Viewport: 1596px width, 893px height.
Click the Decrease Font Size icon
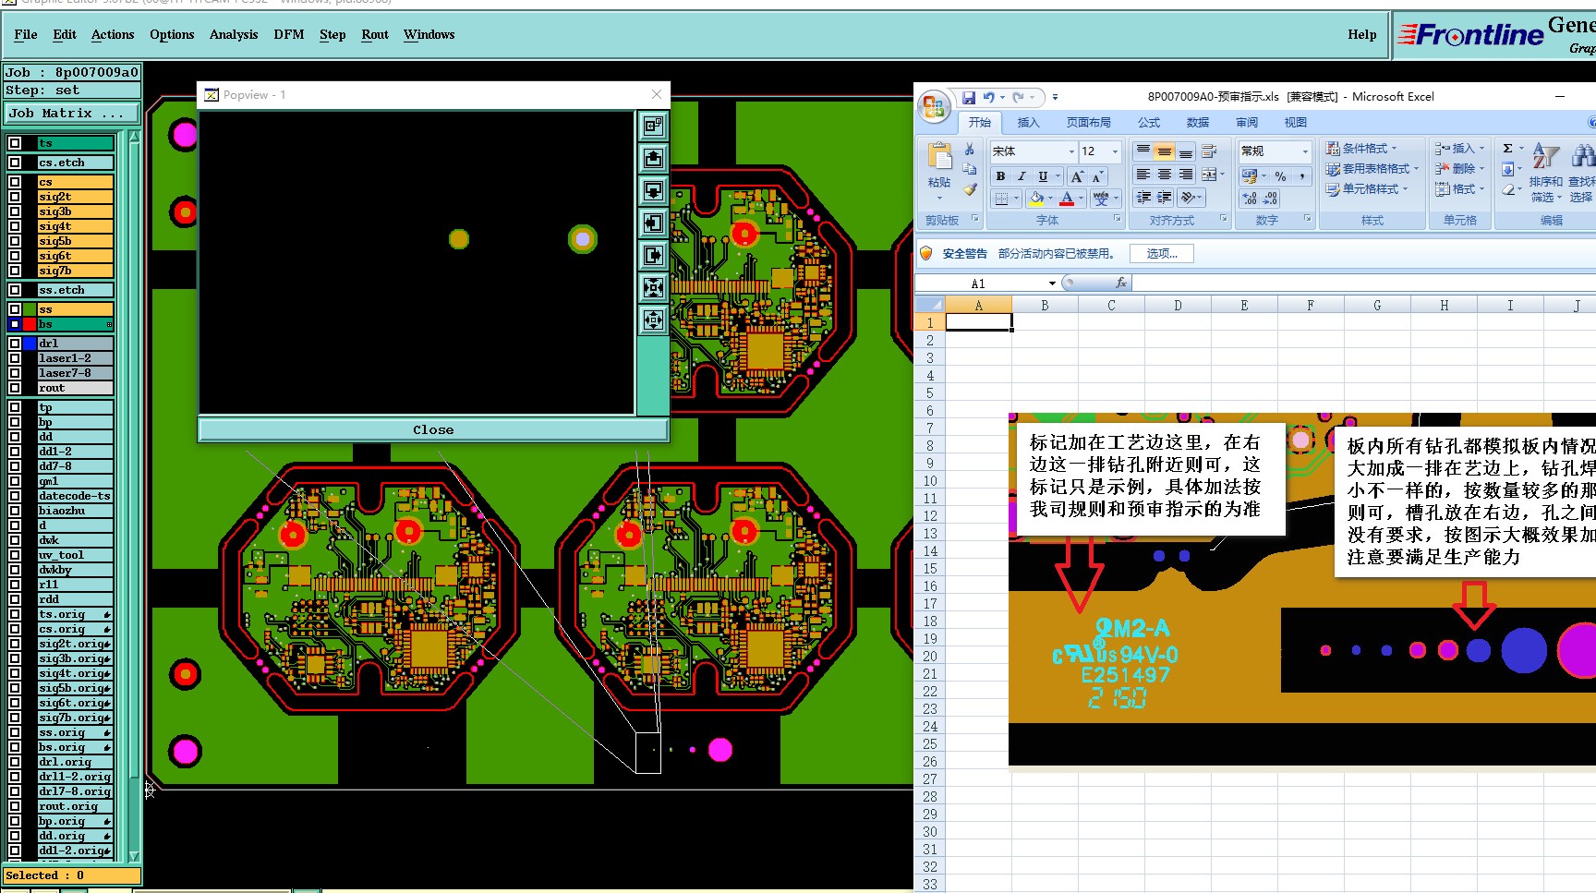click(x=1097, y=176)
